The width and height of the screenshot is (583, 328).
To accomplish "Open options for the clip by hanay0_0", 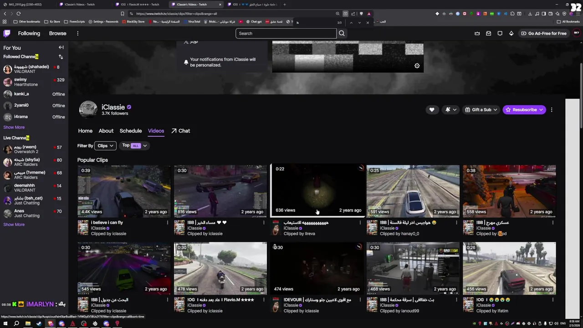I will click(x=456, y=223).
